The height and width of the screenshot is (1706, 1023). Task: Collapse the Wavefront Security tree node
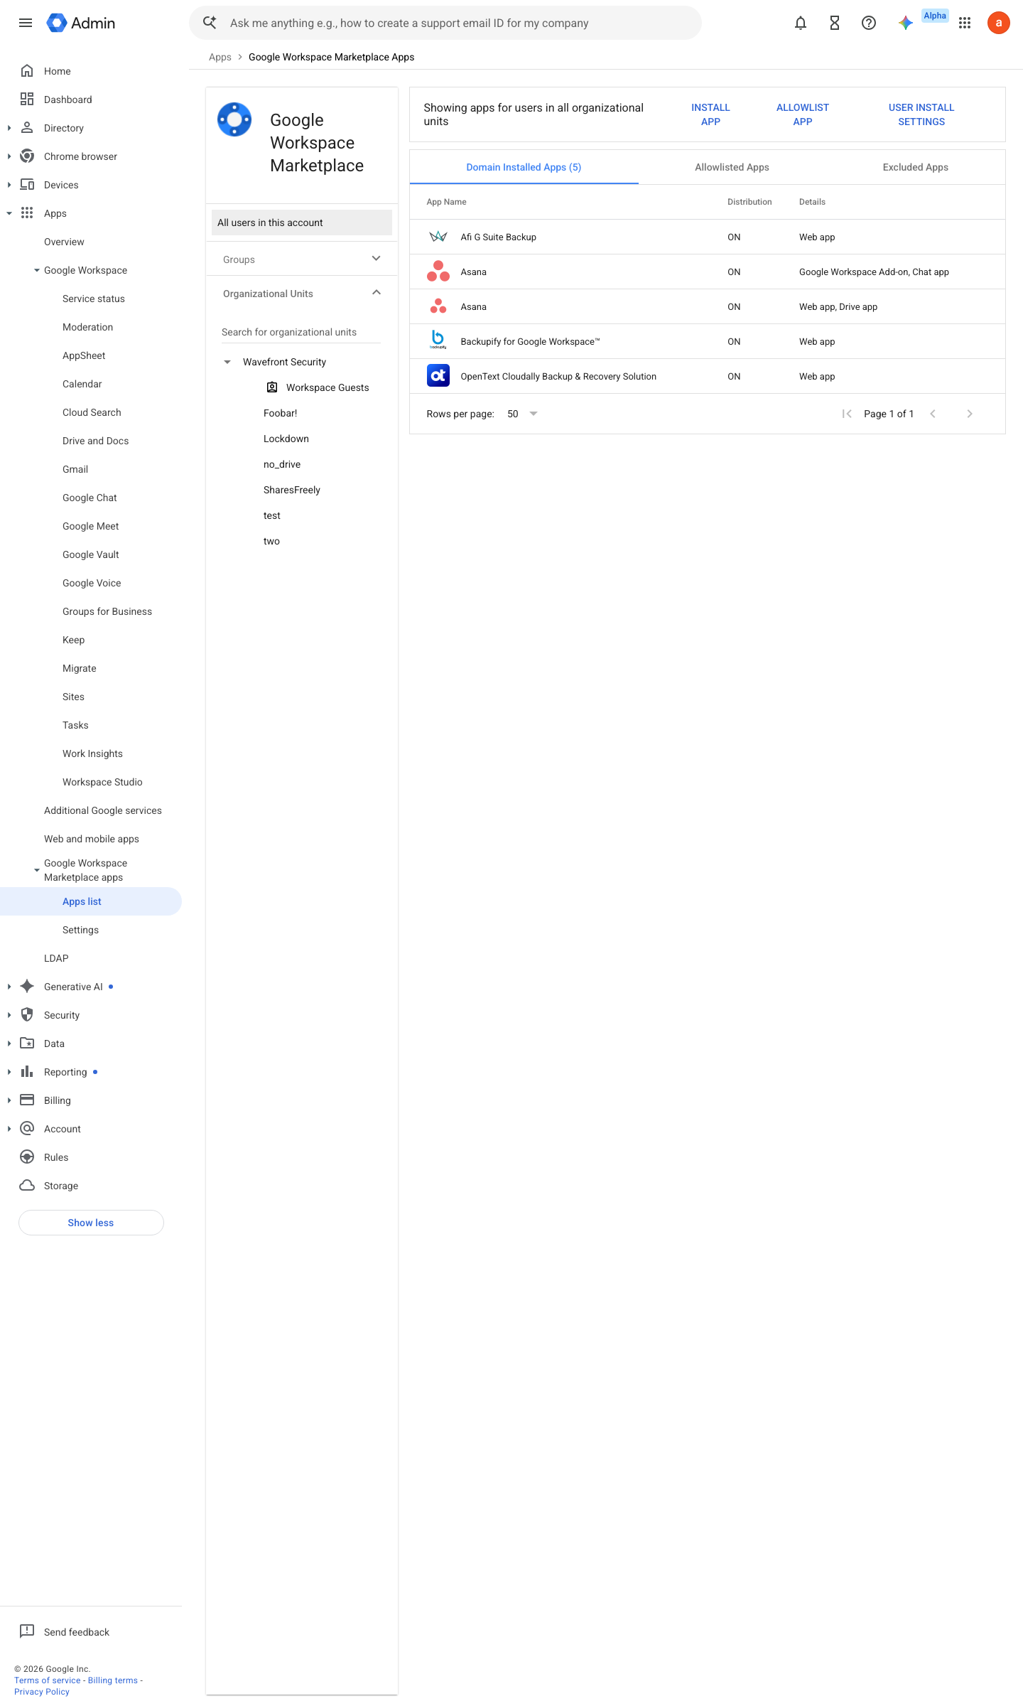click(227, 362)
